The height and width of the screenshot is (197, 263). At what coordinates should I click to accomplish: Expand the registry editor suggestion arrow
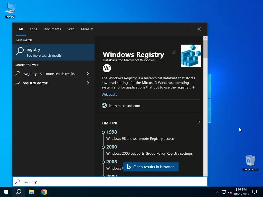88,83
